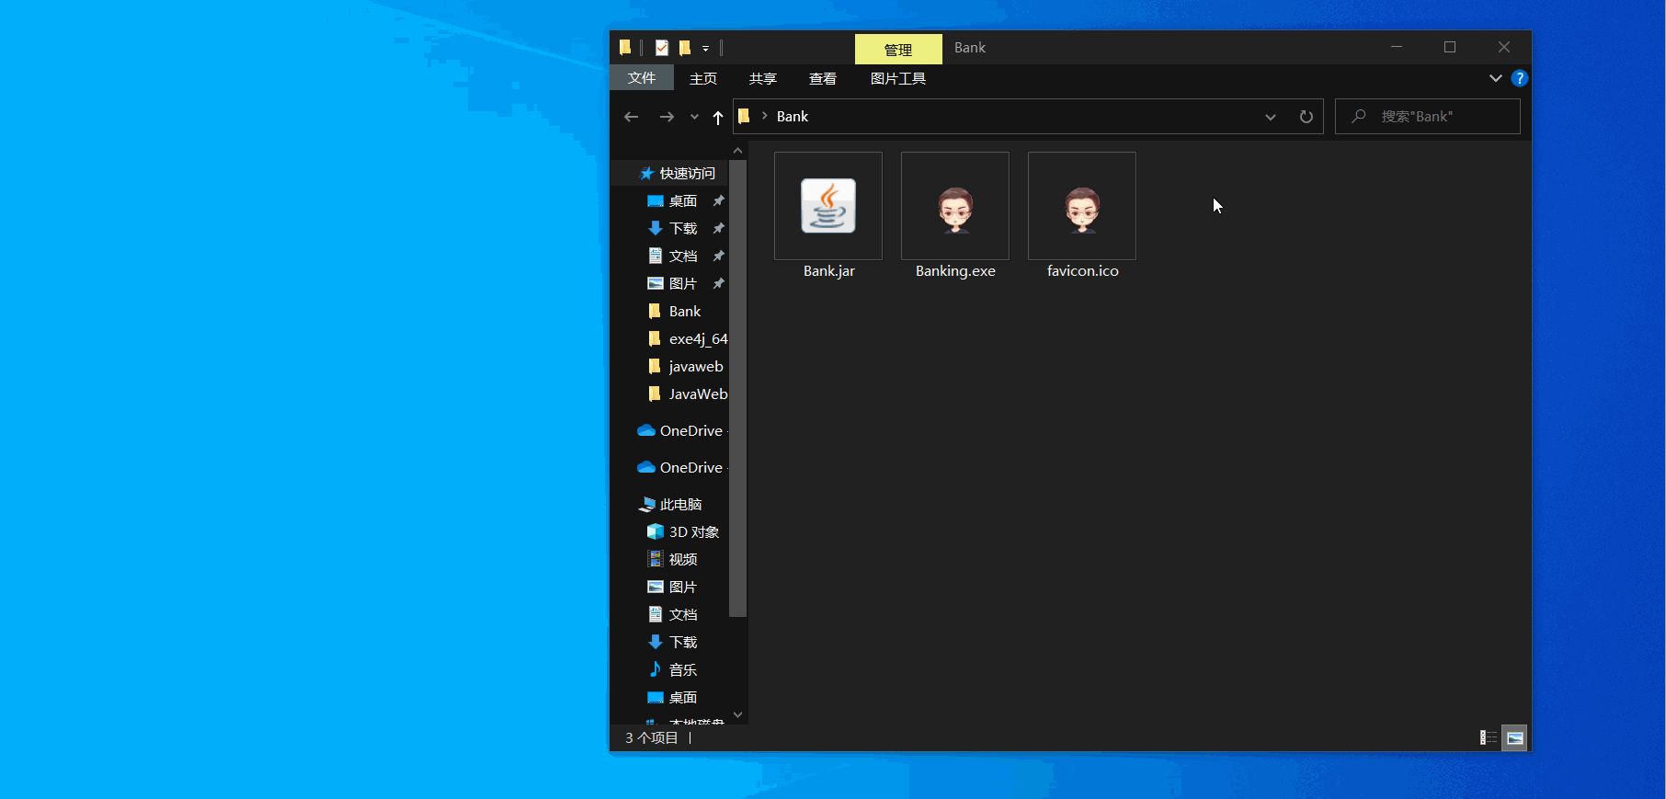
Task: Select the Bank.jar file thumbnail
Action: (x=828, y=206)
